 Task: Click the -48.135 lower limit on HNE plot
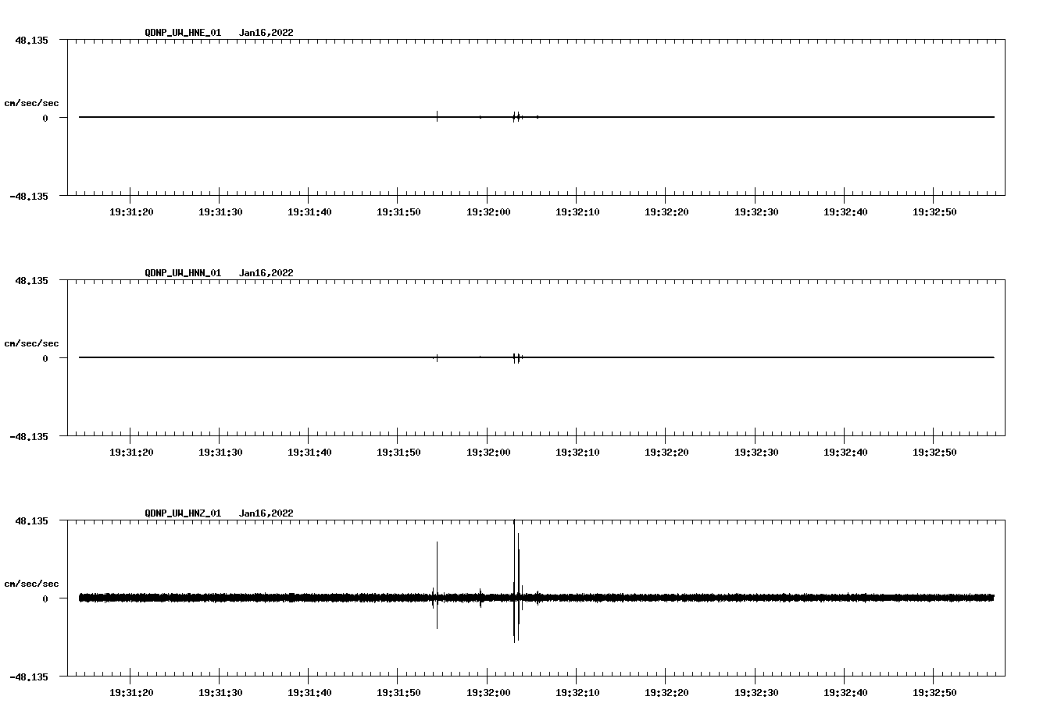pos(28,197)
